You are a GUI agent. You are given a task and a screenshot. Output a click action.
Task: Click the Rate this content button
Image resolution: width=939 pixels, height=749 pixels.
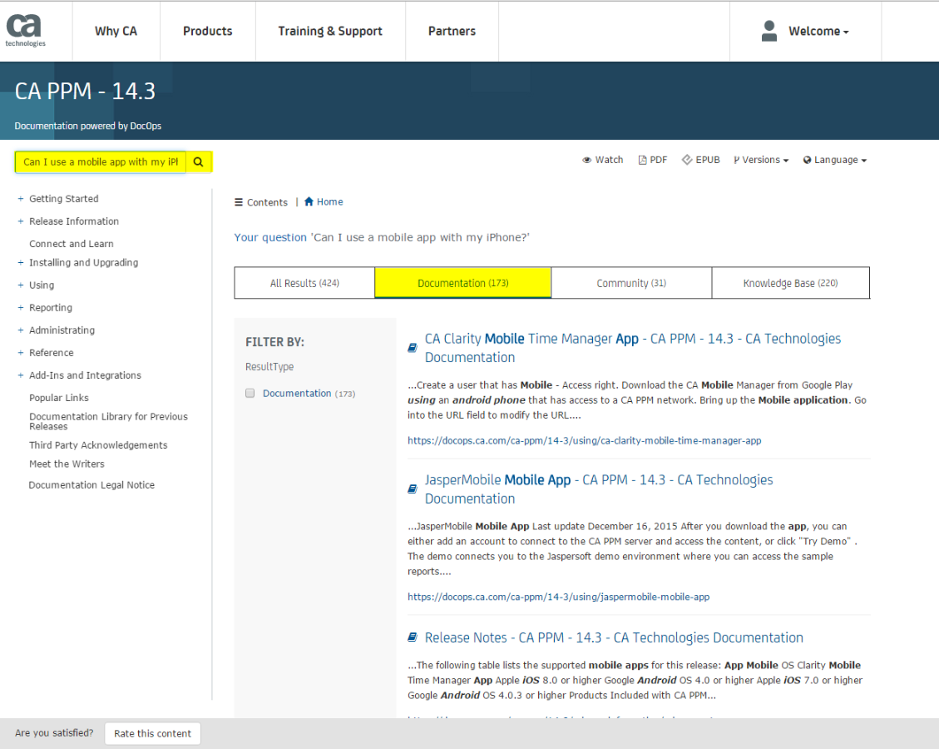click(153, 733)
